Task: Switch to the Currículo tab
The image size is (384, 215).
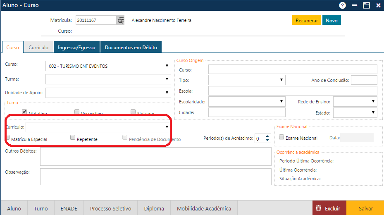Action: tap(38, 48)
